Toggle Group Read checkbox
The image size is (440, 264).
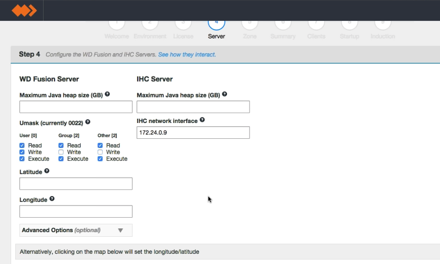tap(61, 146)
